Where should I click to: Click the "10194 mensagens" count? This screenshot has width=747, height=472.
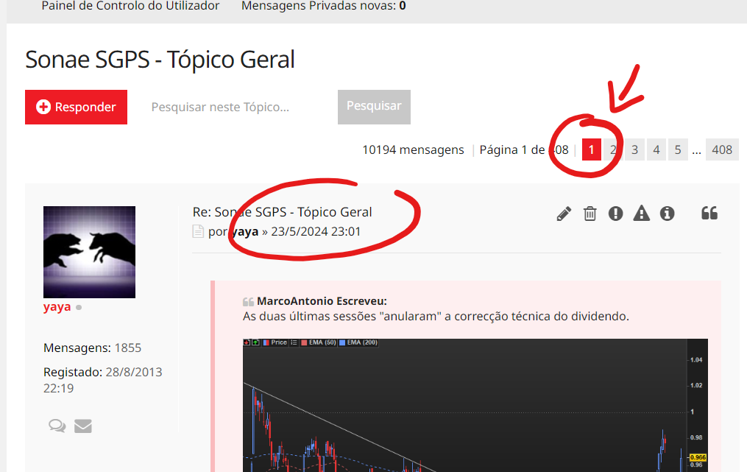coord(413,149)
